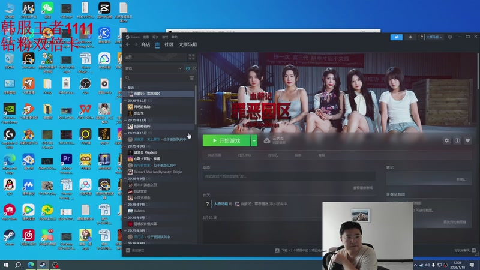Collapse the 2025年8月 group

[x=125, y=178]
